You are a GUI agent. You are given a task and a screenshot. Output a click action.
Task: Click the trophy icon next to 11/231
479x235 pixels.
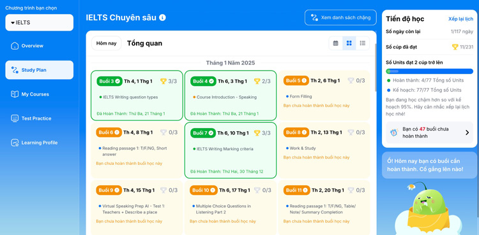point(455,47)
